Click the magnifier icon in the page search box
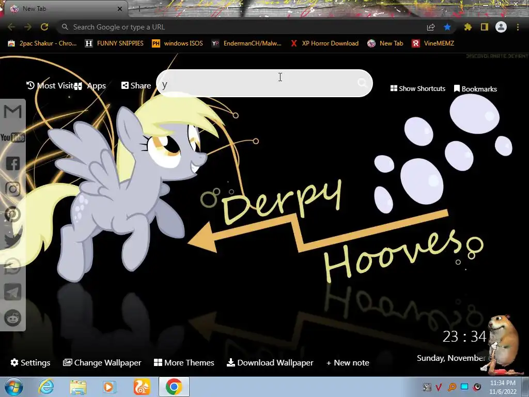Screen dimensions: 529x397 tap(362, 83)
